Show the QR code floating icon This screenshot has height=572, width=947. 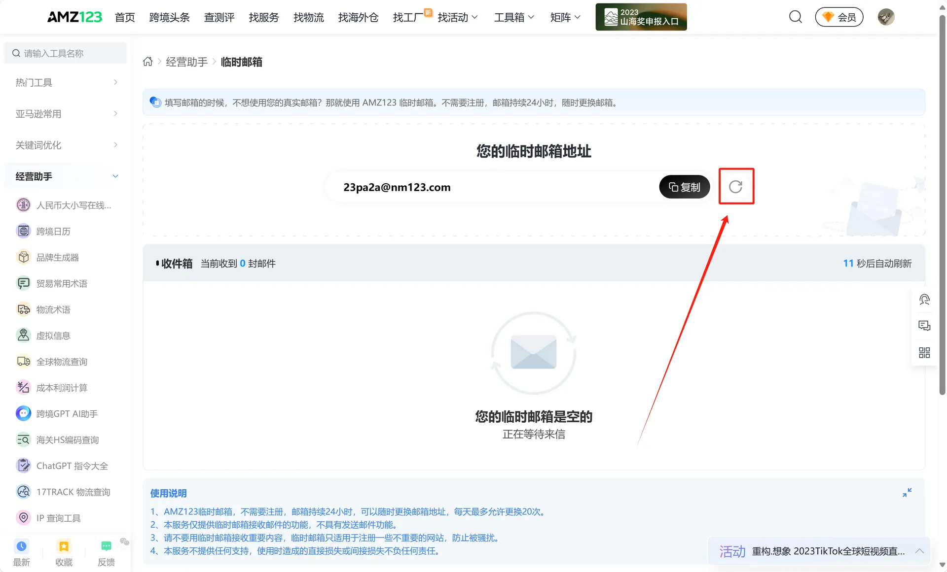pos(924,353)
